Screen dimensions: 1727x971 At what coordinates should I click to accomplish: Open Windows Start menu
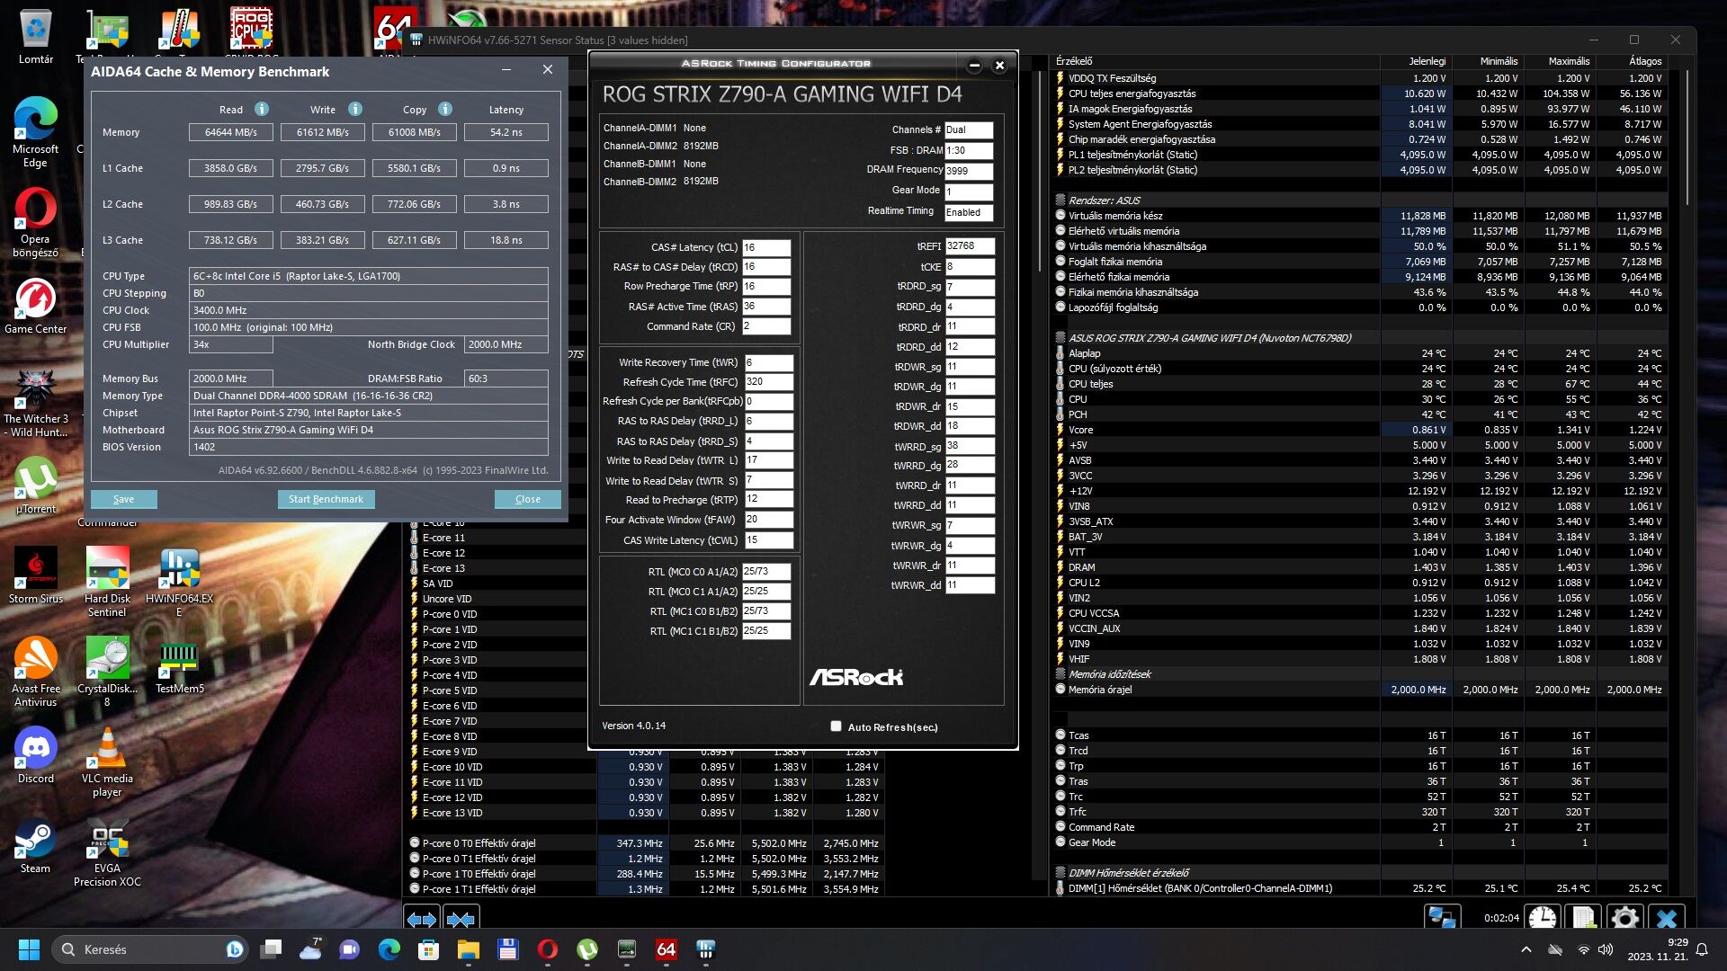29,949
